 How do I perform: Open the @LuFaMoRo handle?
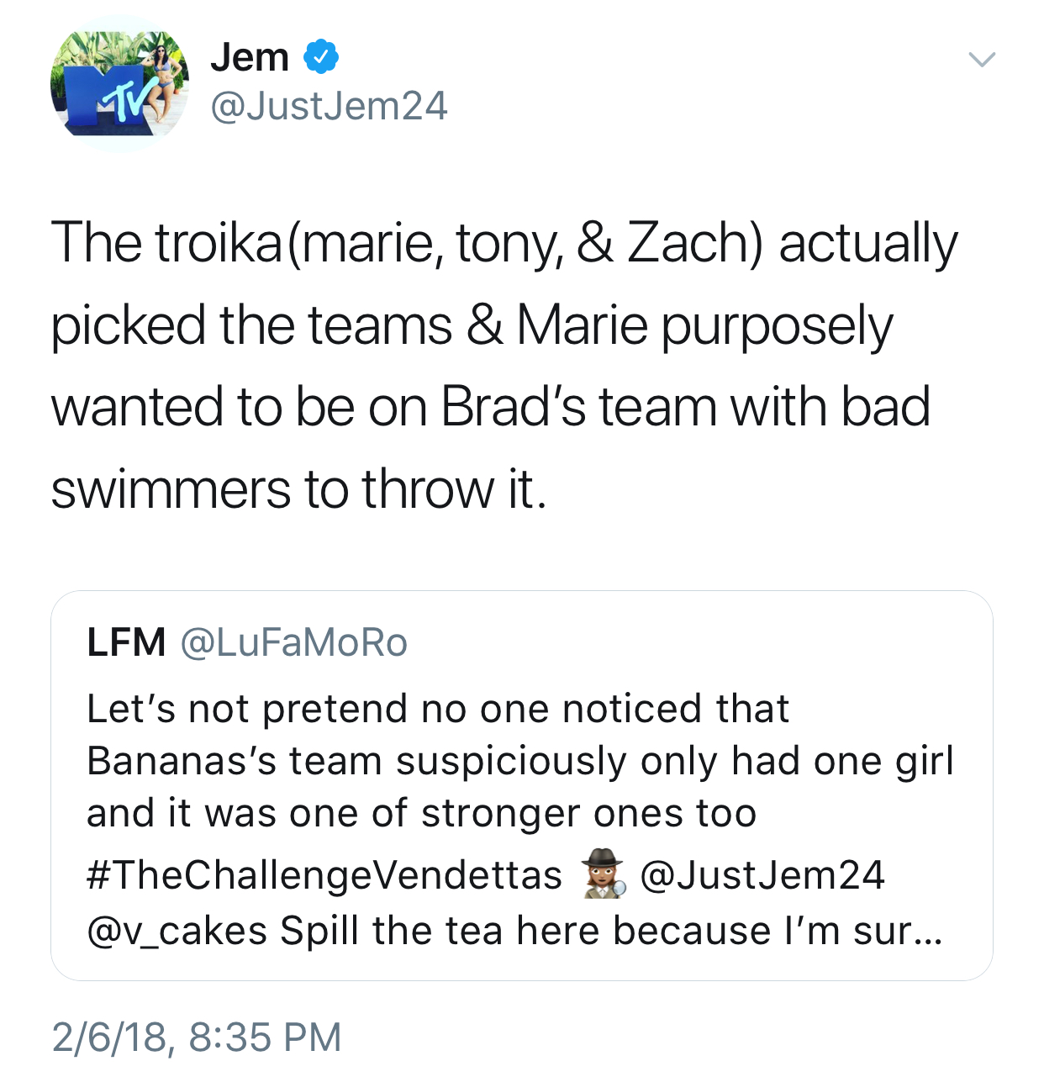(294, 643)
